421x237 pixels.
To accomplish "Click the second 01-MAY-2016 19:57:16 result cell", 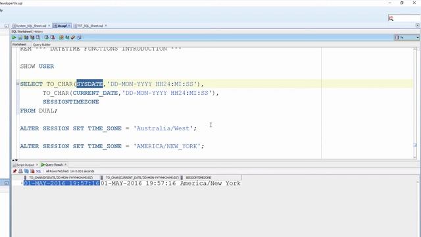I will 138,183.
